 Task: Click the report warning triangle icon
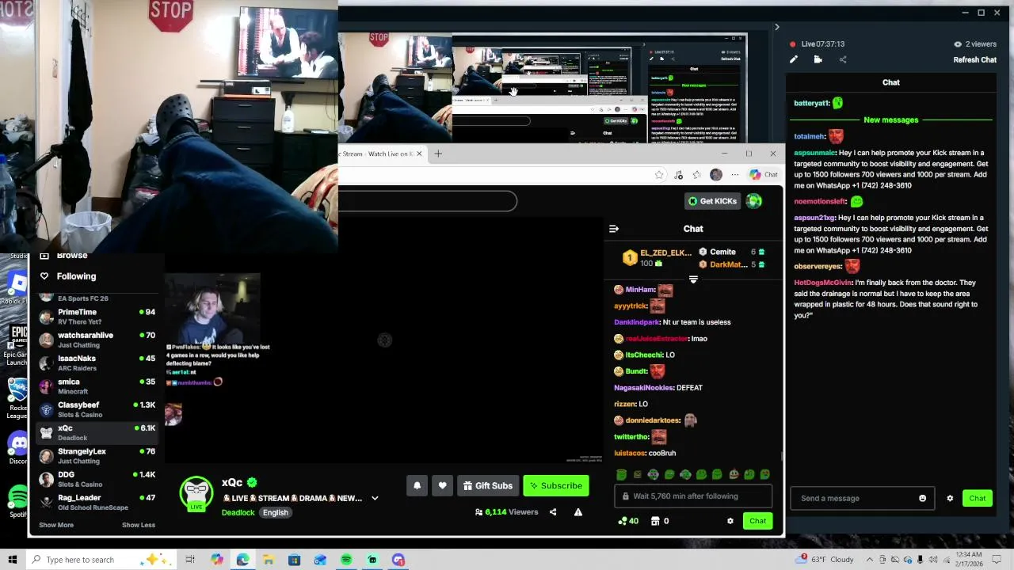coord(578,512)
